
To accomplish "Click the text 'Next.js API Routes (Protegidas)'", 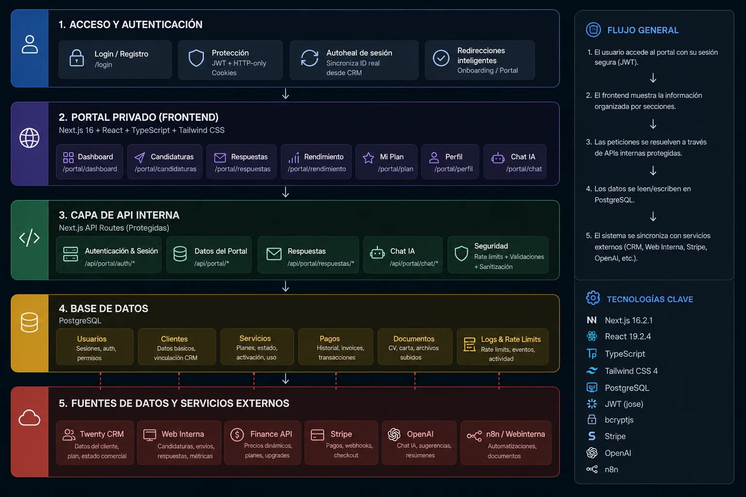I will tap(114, 228).
